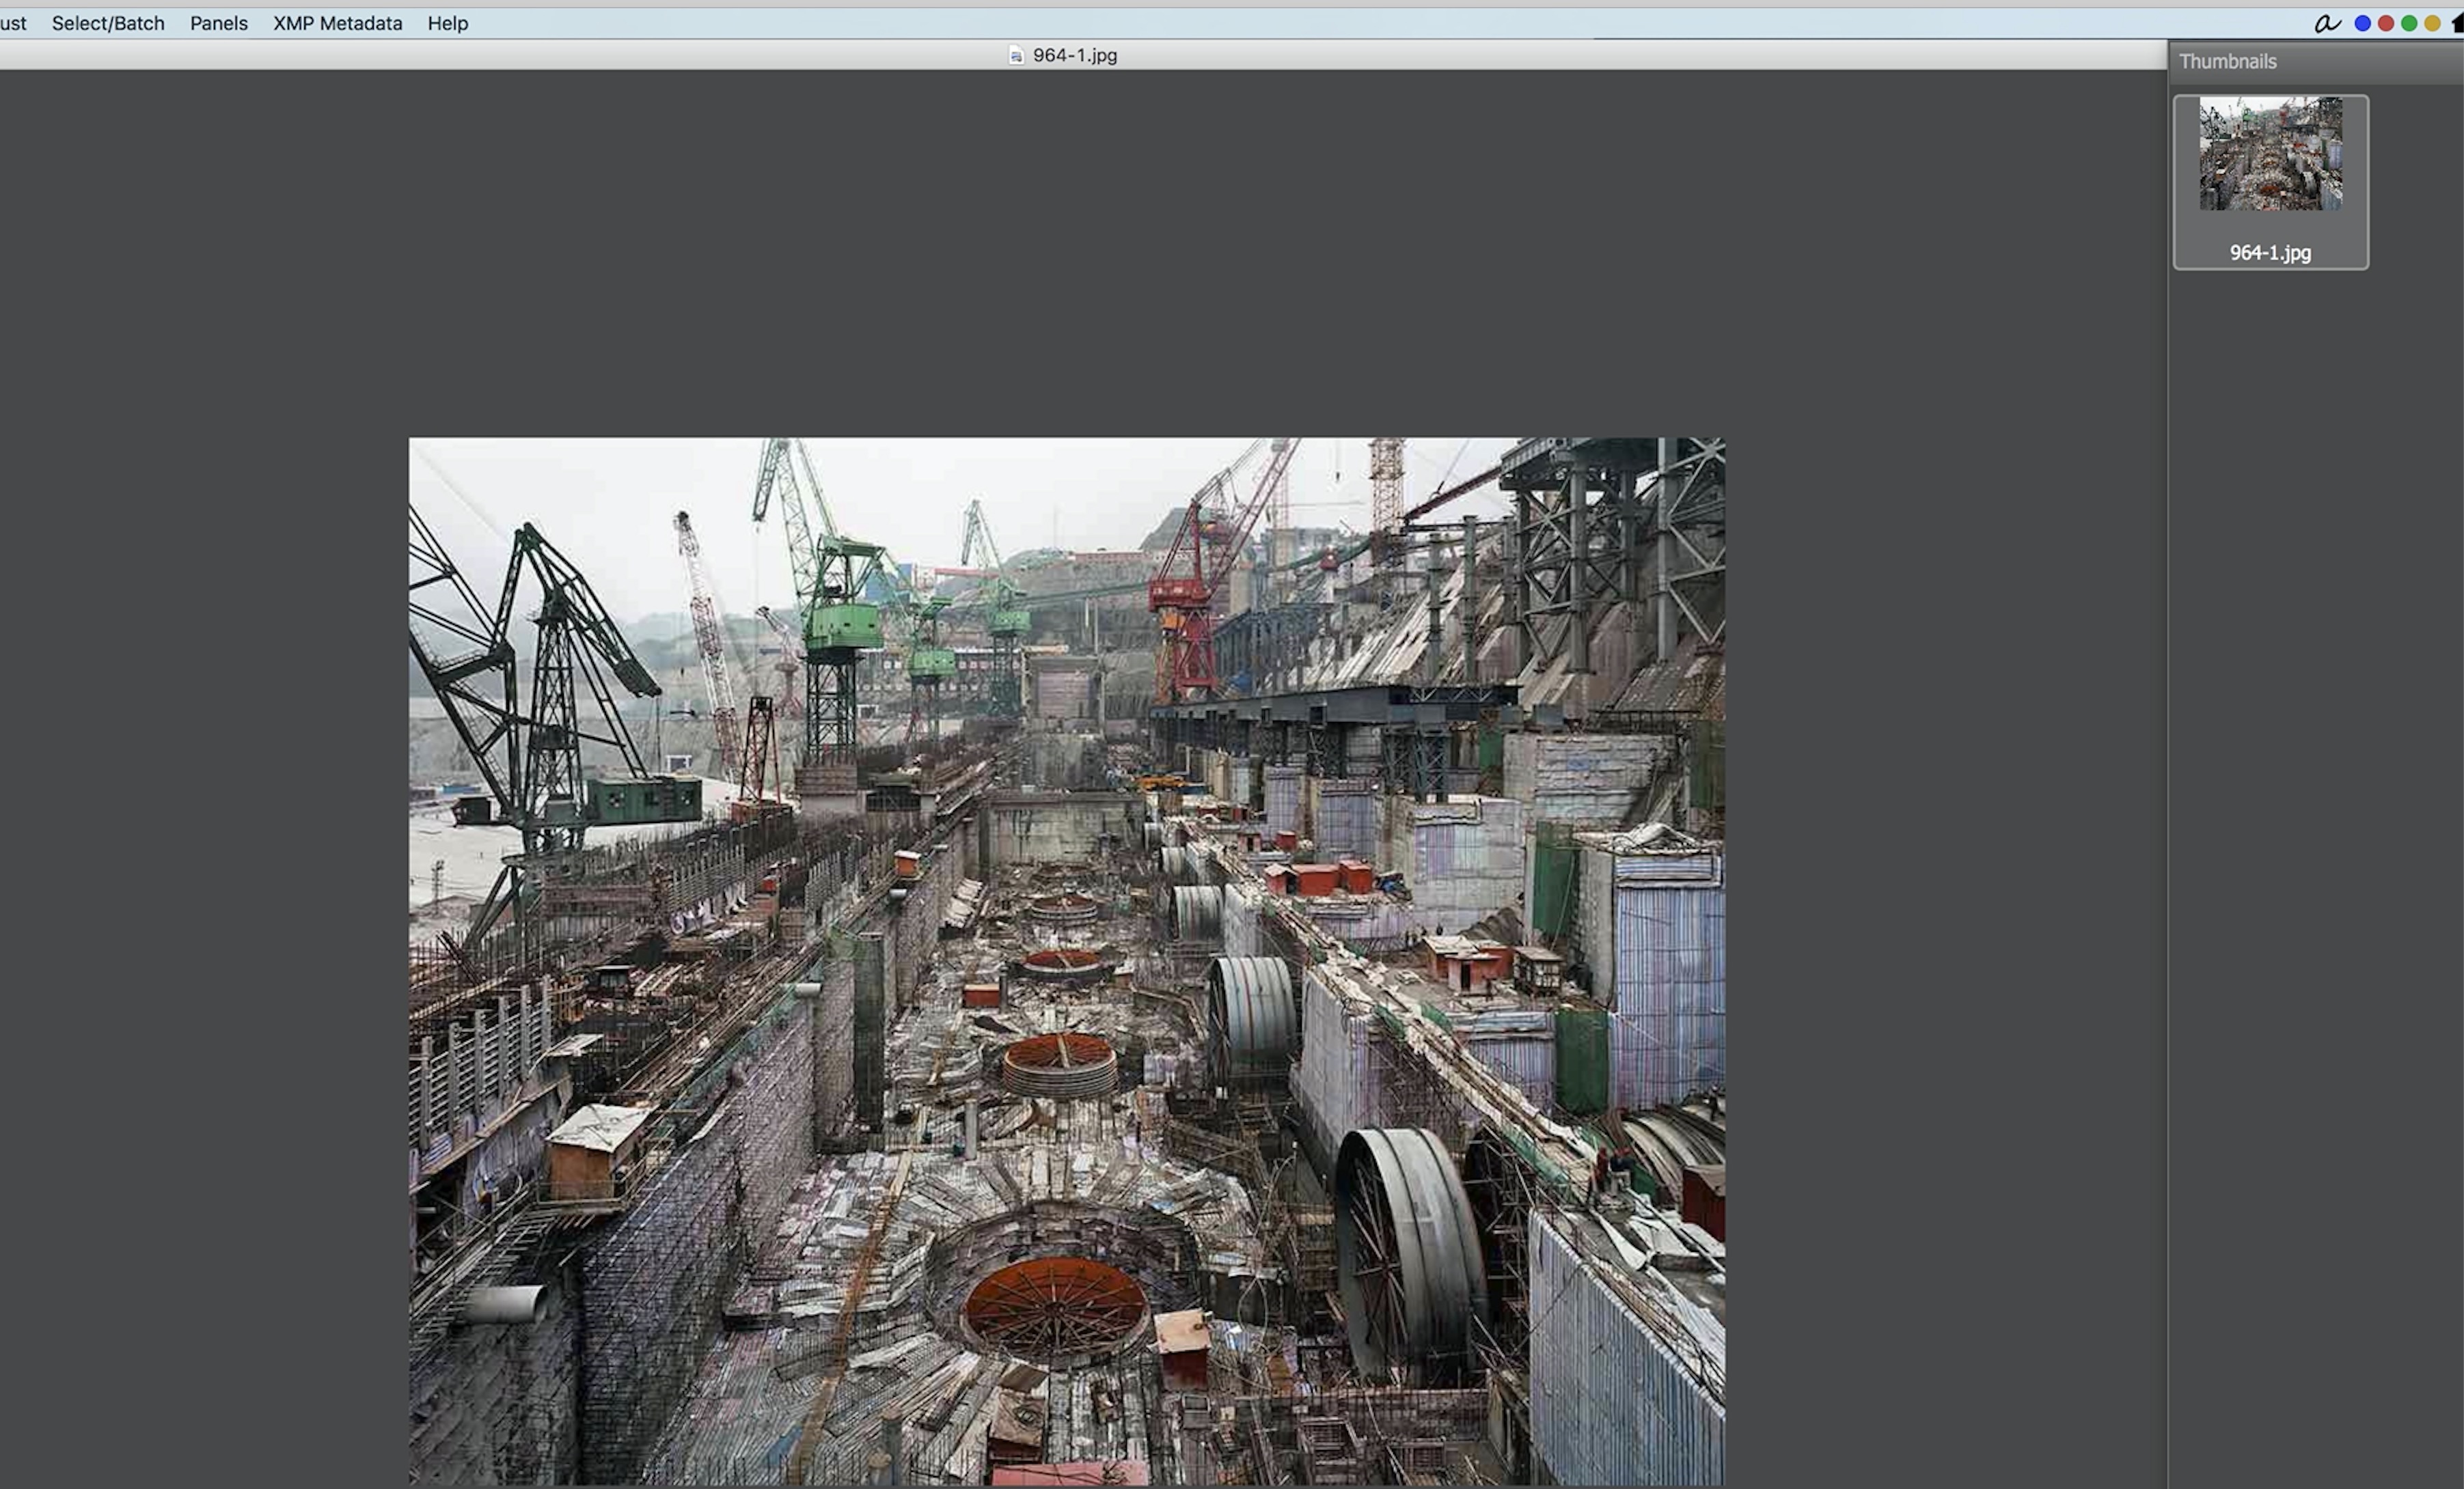Click the cursive 'a' menu bar icon

pos(2327,23)
